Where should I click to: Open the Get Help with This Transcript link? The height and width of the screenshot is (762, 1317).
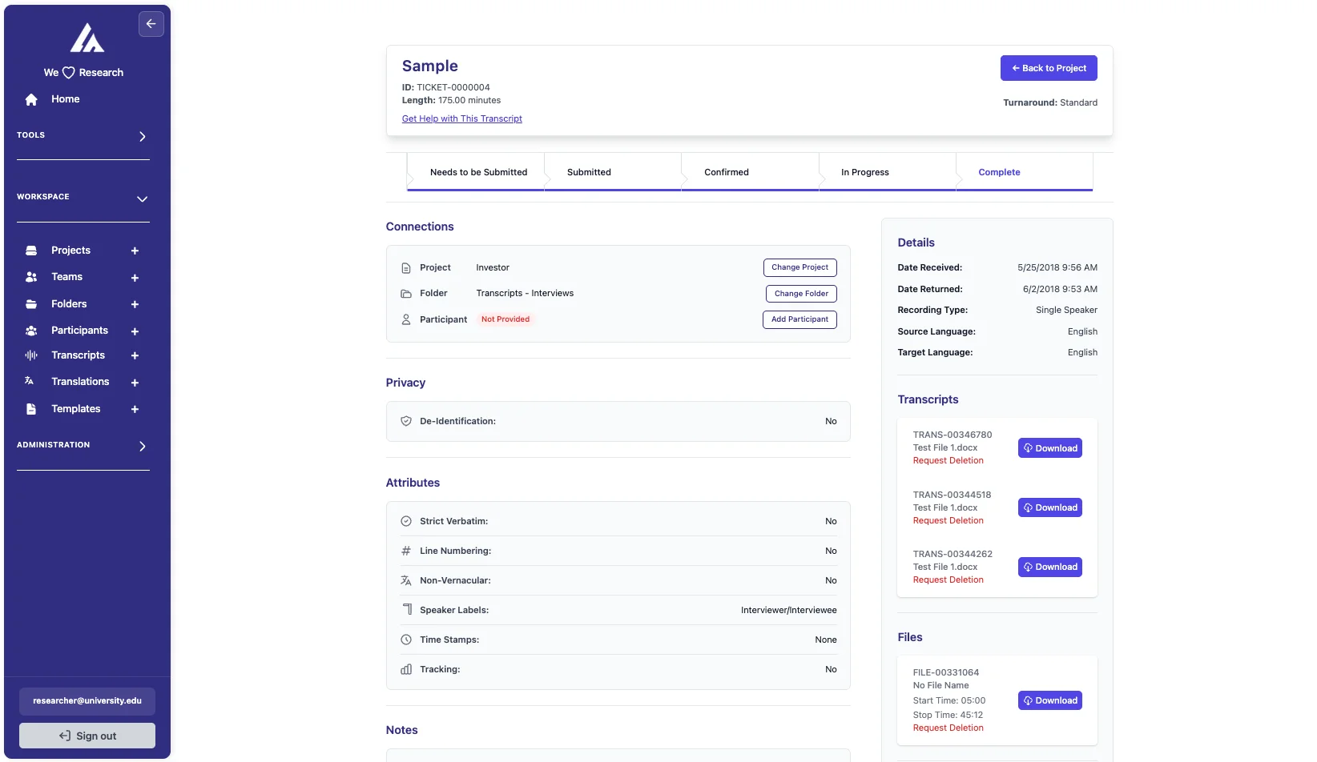tap(462, 118)
